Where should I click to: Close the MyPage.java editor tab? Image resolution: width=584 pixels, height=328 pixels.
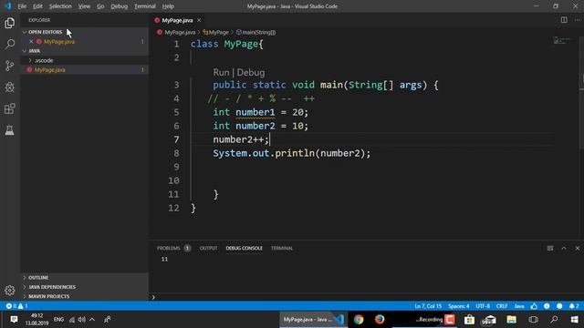tap(199, 20)
